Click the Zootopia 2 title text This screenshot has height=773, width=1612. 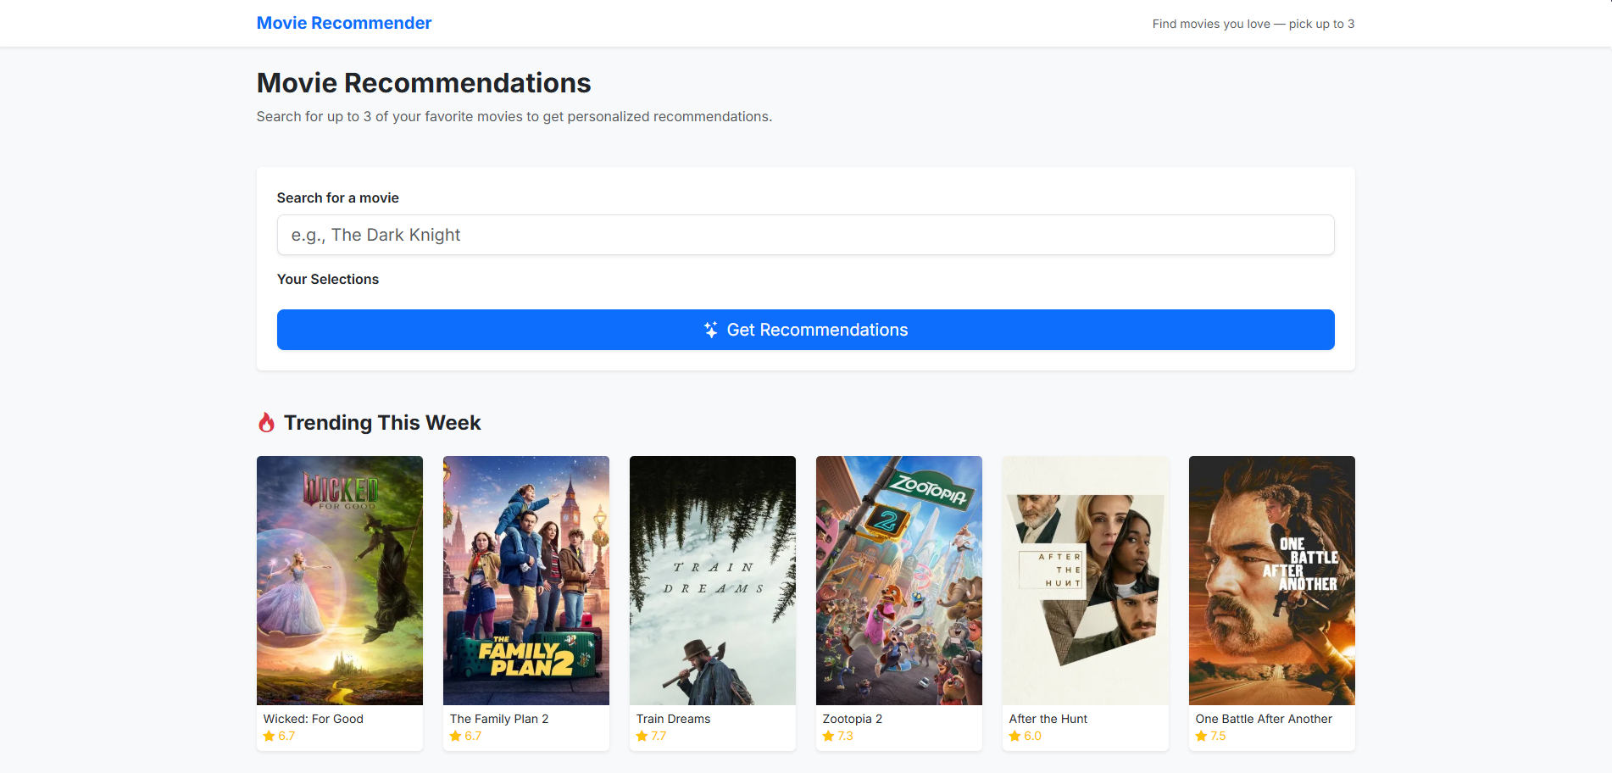[x=852, y=719]
